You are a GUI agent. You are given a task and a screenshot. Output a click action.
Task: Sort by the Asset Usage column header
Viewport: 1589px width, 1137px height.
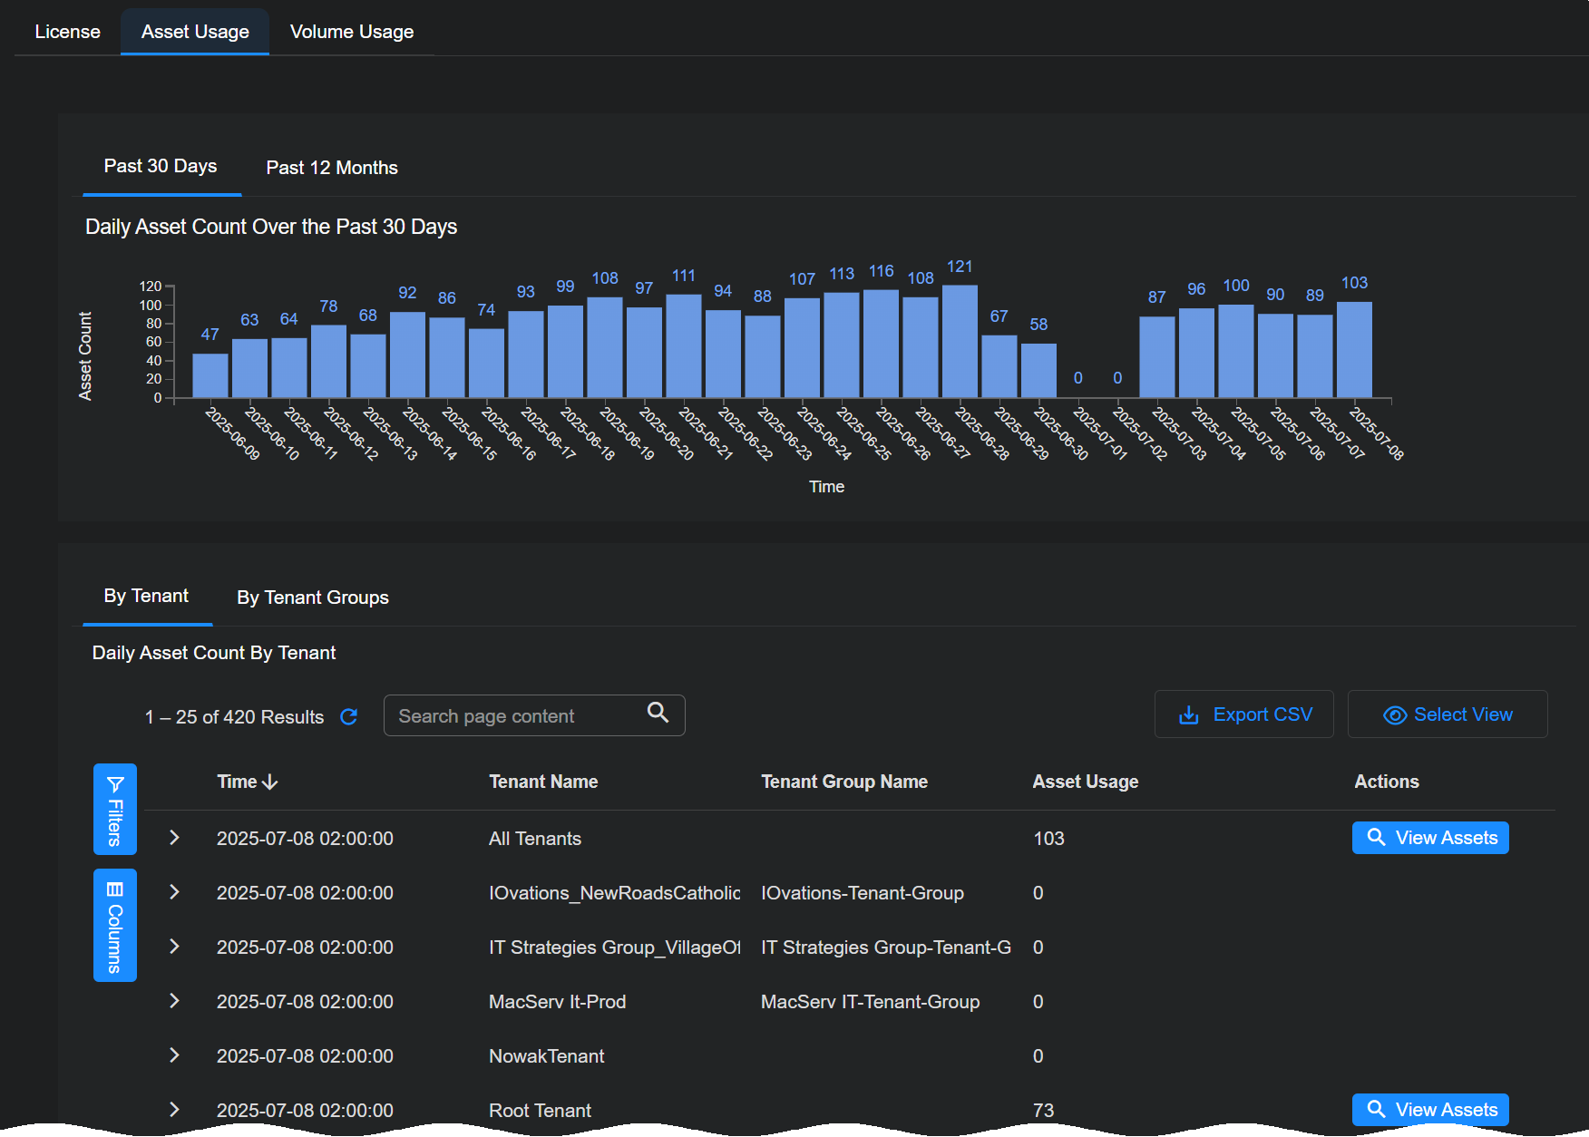1085,782
